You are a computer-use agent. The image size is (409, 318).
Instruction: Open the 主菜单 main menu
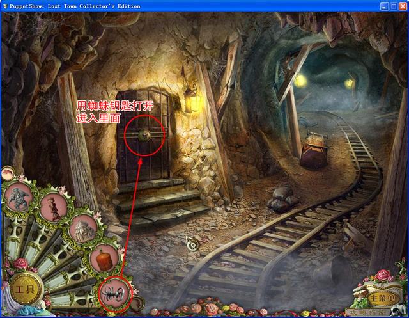tap(382, 298)
